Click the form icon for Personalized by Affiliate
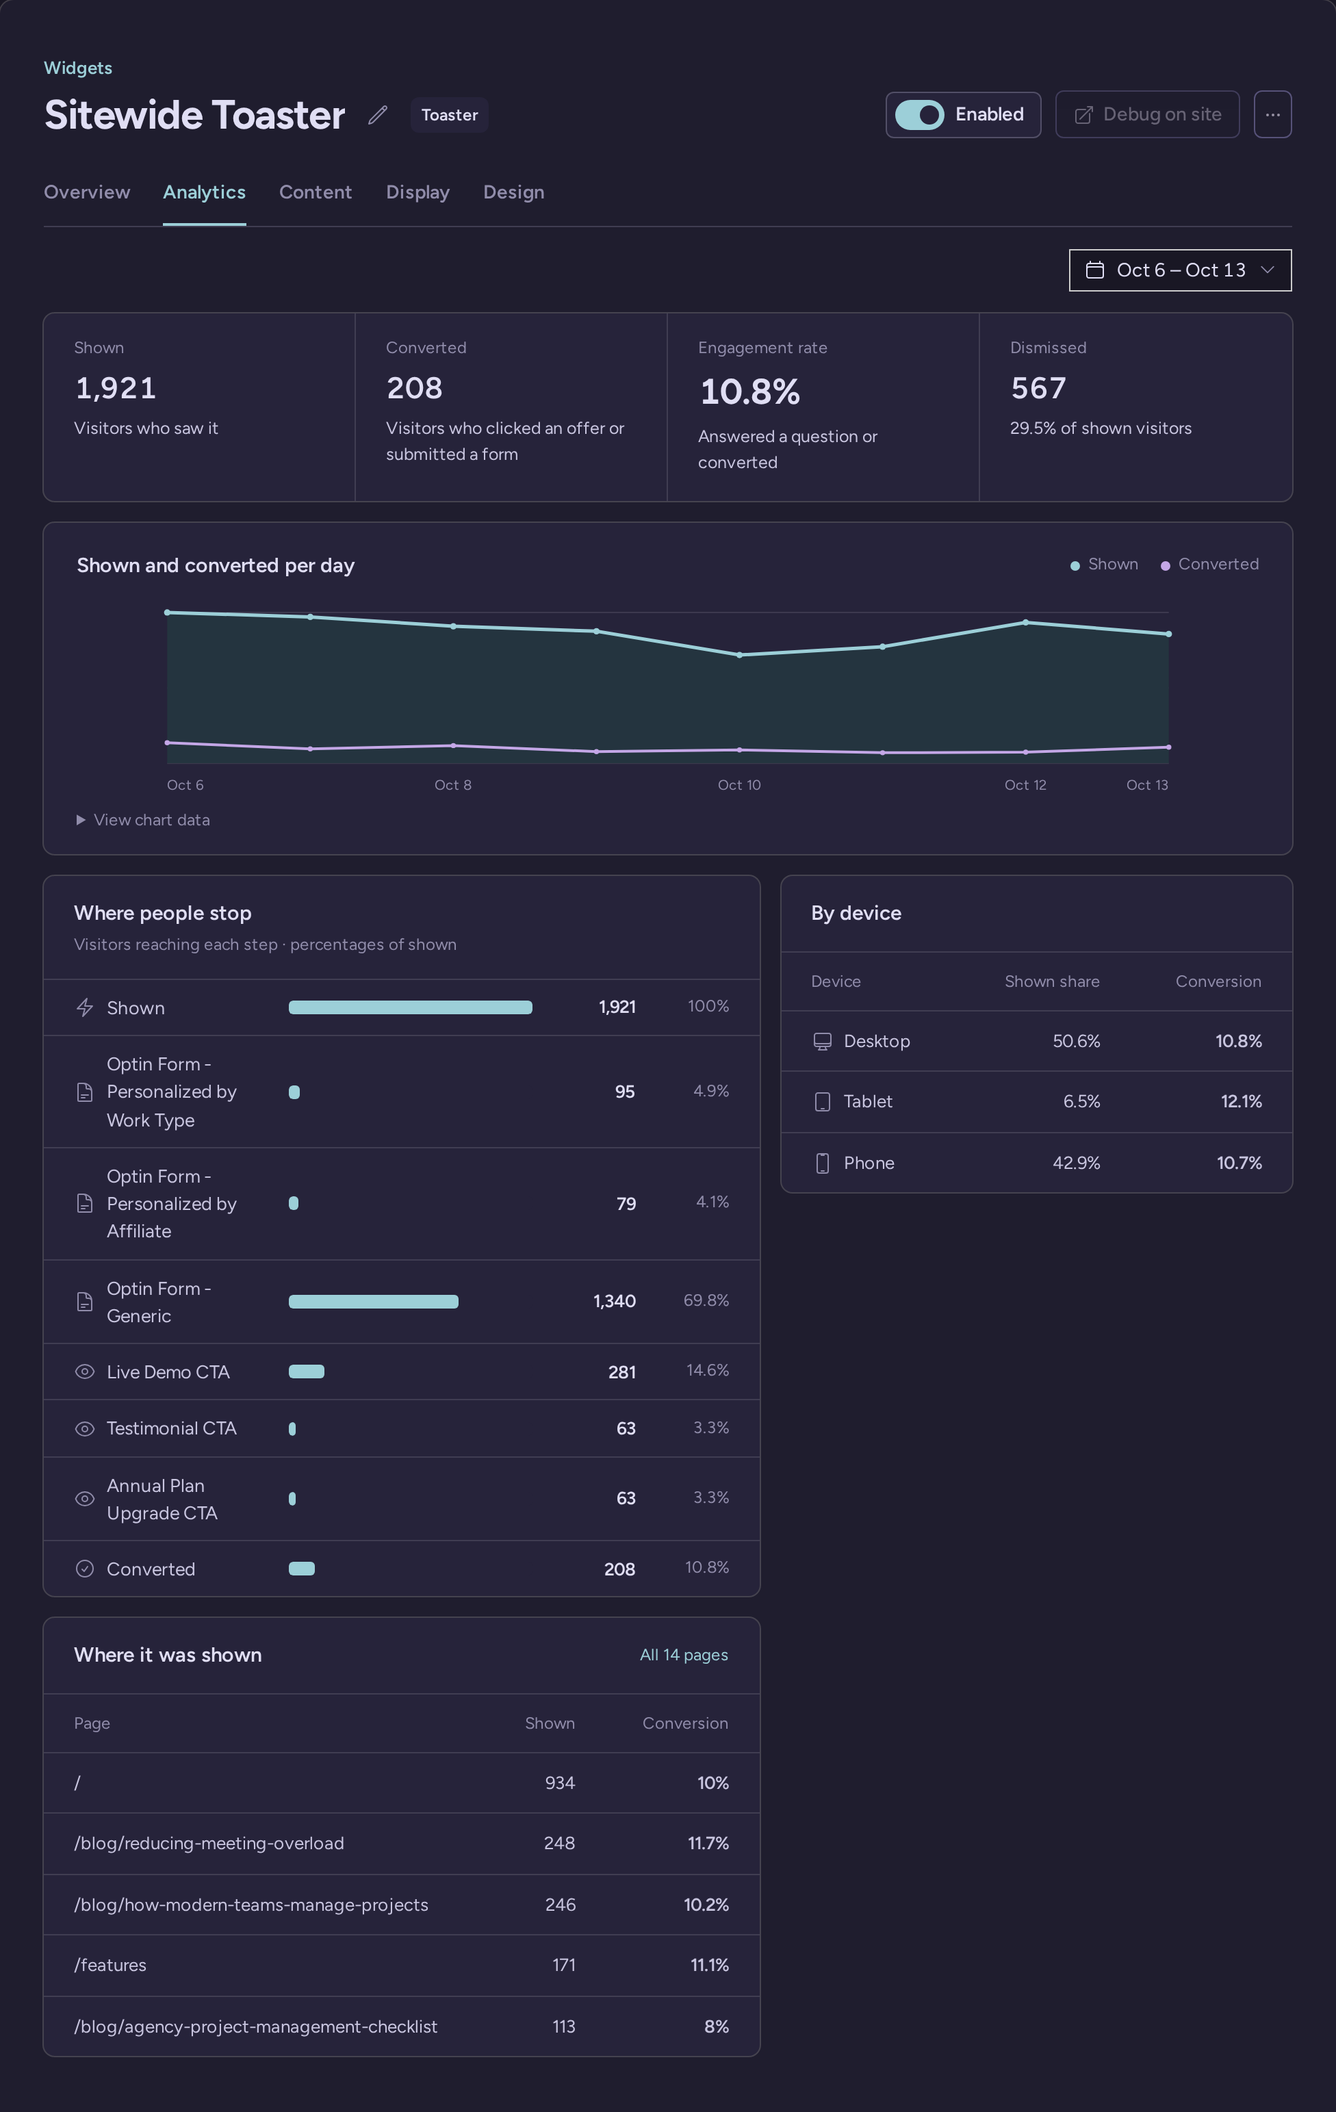1336x2112 pixels. point(84,1203)
